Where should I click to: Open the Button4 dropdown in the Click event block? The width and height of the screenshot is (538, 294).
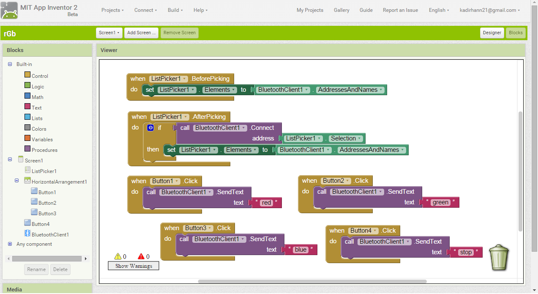pos(363,231)
